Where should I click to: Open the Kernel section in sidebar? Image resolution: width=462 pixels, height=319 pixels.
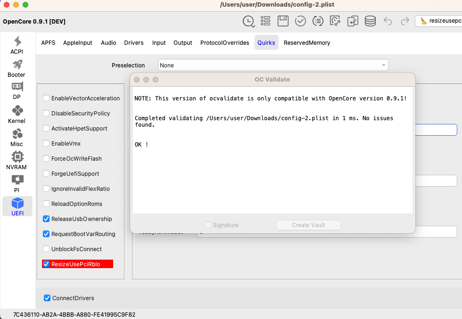pos(17,115)
